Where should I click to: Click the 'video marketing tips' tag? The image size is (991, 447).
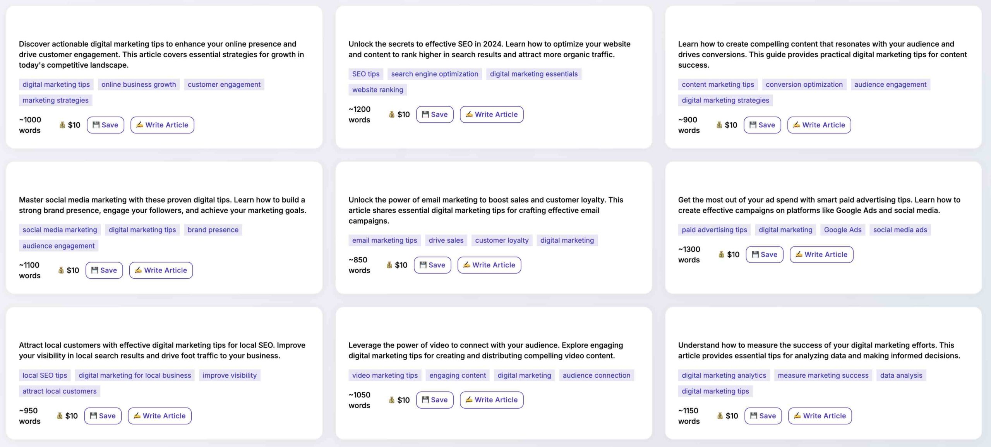tap(384, 375)
